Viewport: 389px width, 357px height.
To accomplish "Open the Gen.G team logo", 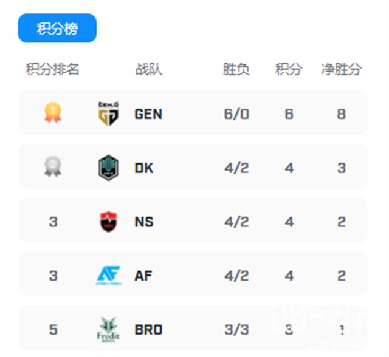I will pyautogui.click(x=108, y=114).
